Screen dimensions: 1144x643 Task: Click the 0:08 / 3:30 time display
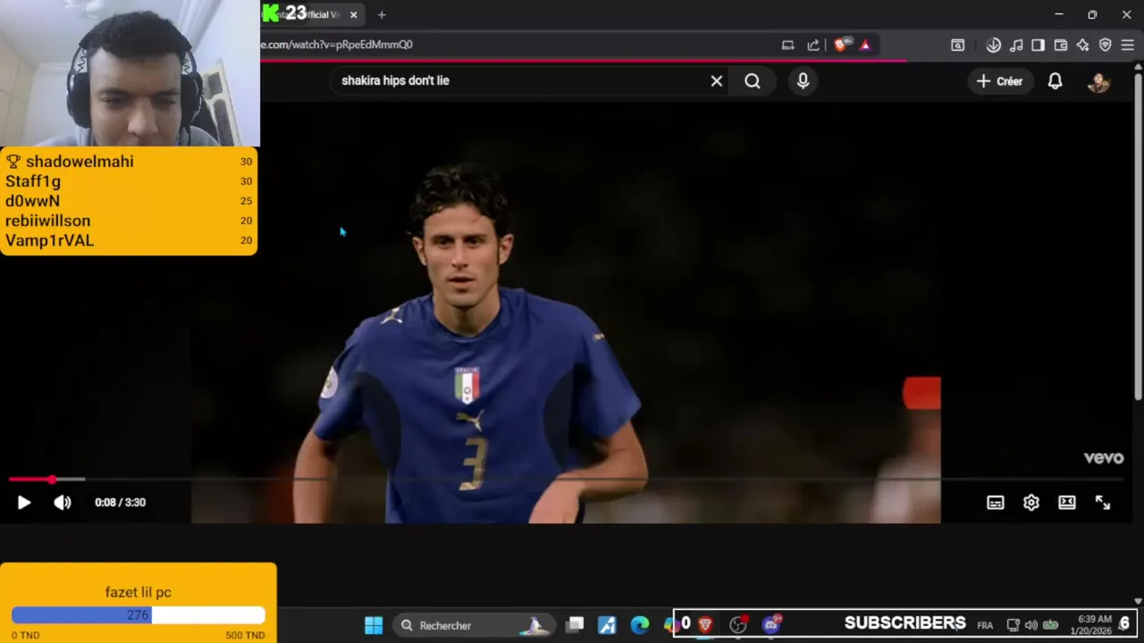click(120, 503)
